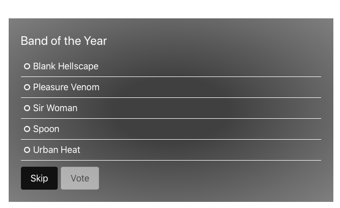Choose the Pleasure Venom radio circle

pos(27,87)
